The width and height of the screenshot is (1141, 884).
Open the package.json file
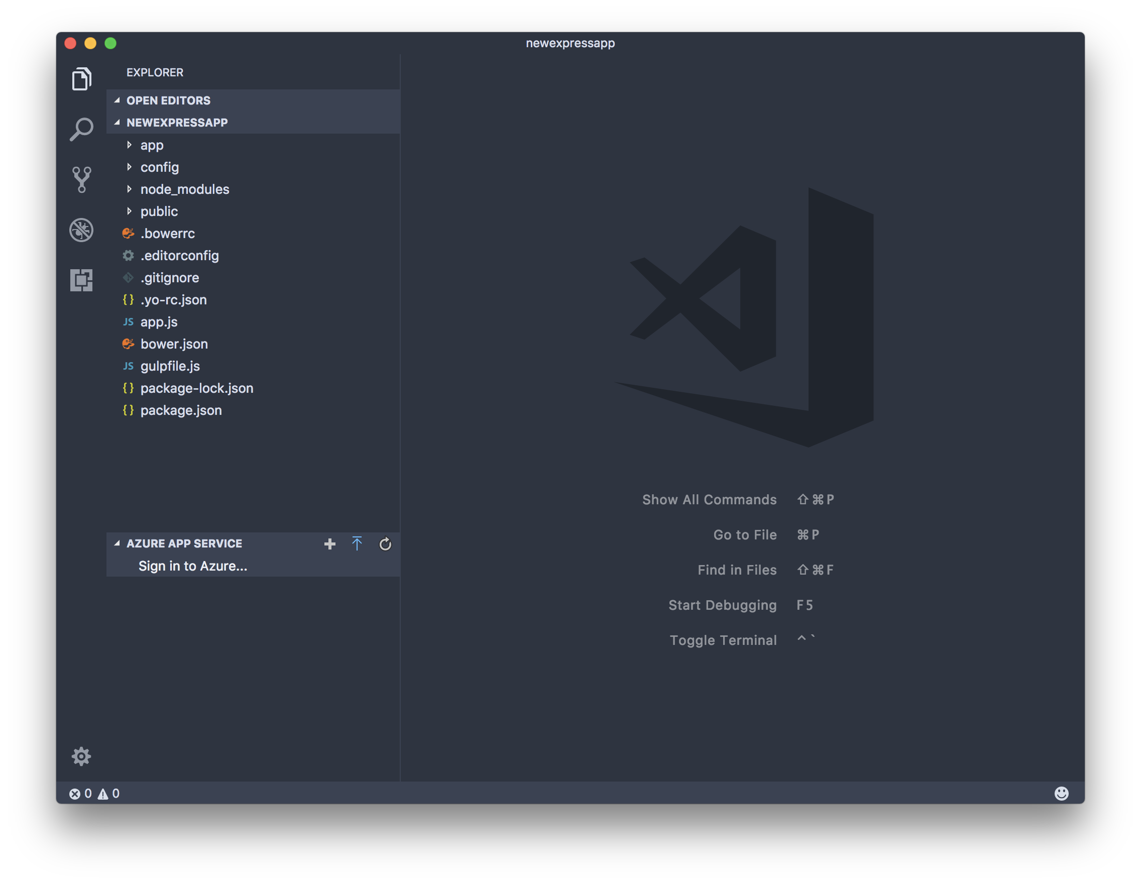coord(254,410)
